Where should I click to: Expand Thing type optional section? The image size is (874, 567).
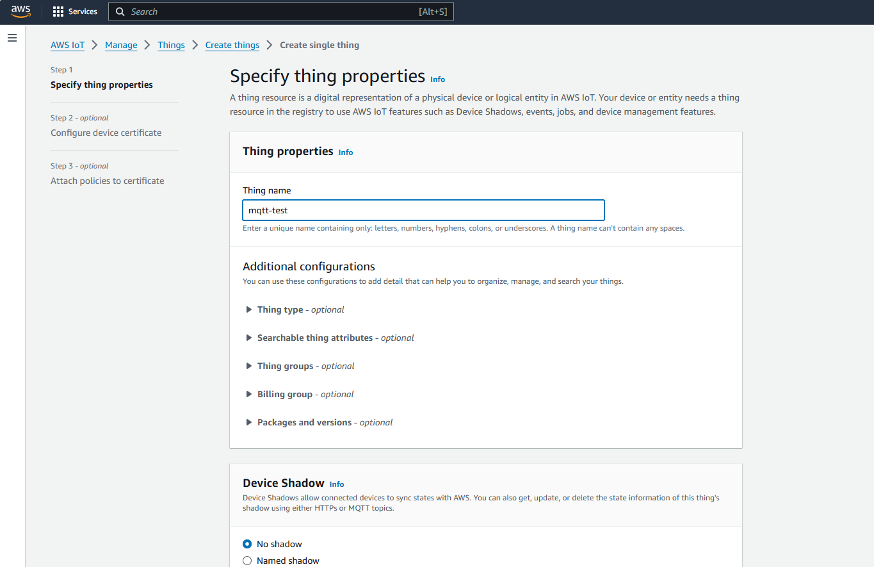point(295,309)
